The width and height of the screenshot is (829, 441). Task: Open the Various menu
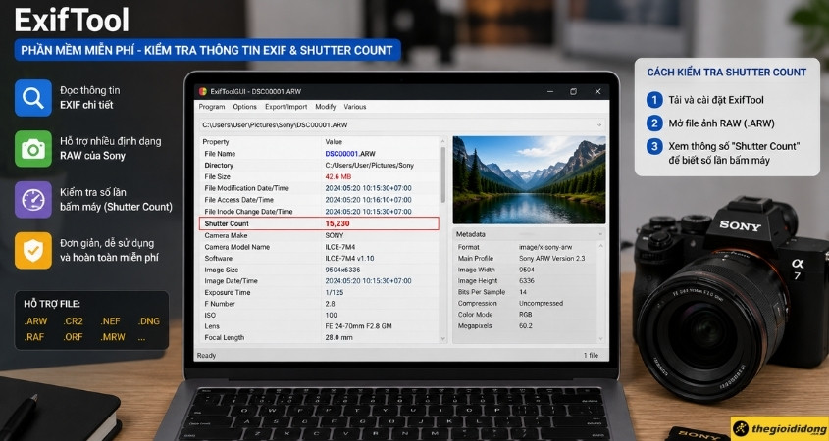(x=355, y=107)
